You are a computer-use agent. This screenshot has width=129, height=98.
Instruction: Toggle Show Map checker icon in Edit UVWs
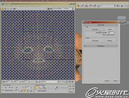49,9
